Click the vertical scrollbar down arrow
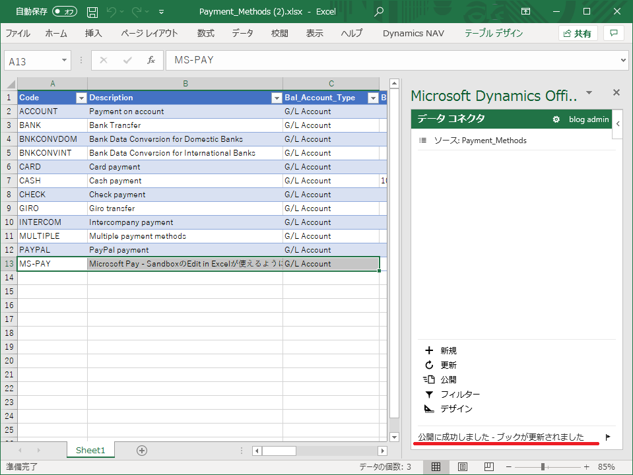The height and width of the screenshot is (475, 633). click(395, 437)
